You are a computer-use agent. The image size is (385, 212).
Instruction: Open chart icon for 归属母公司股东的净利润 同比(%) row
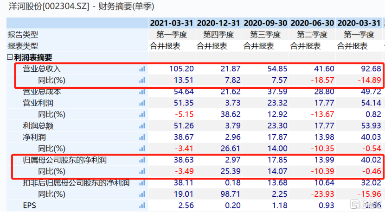coord(142,171)
